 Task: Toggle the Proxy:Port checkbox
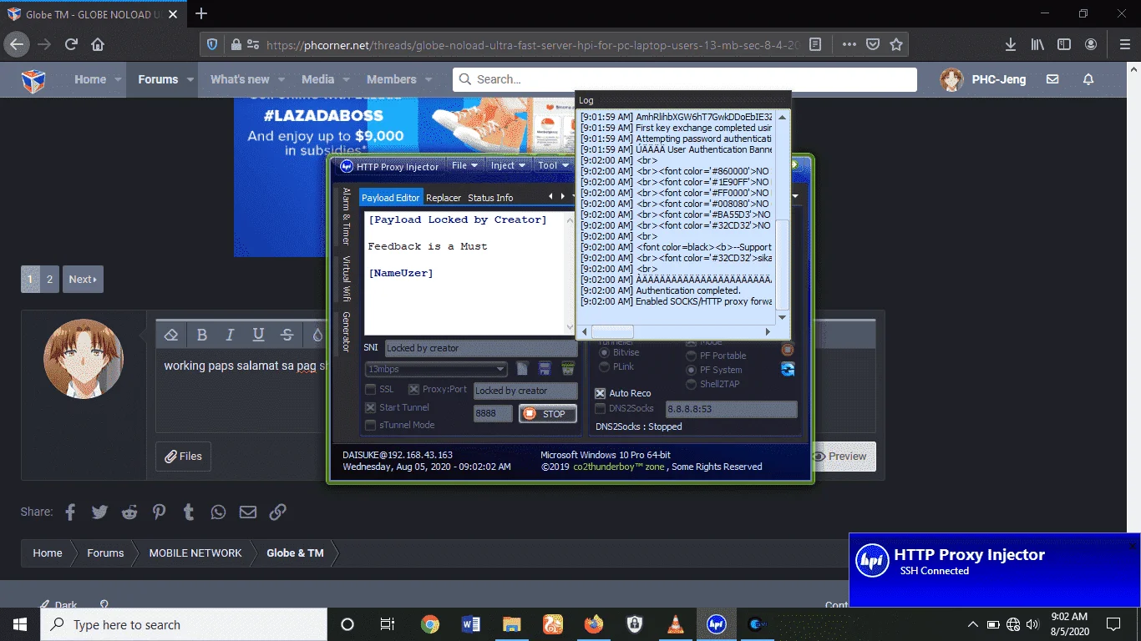click(x=413, y=390)
